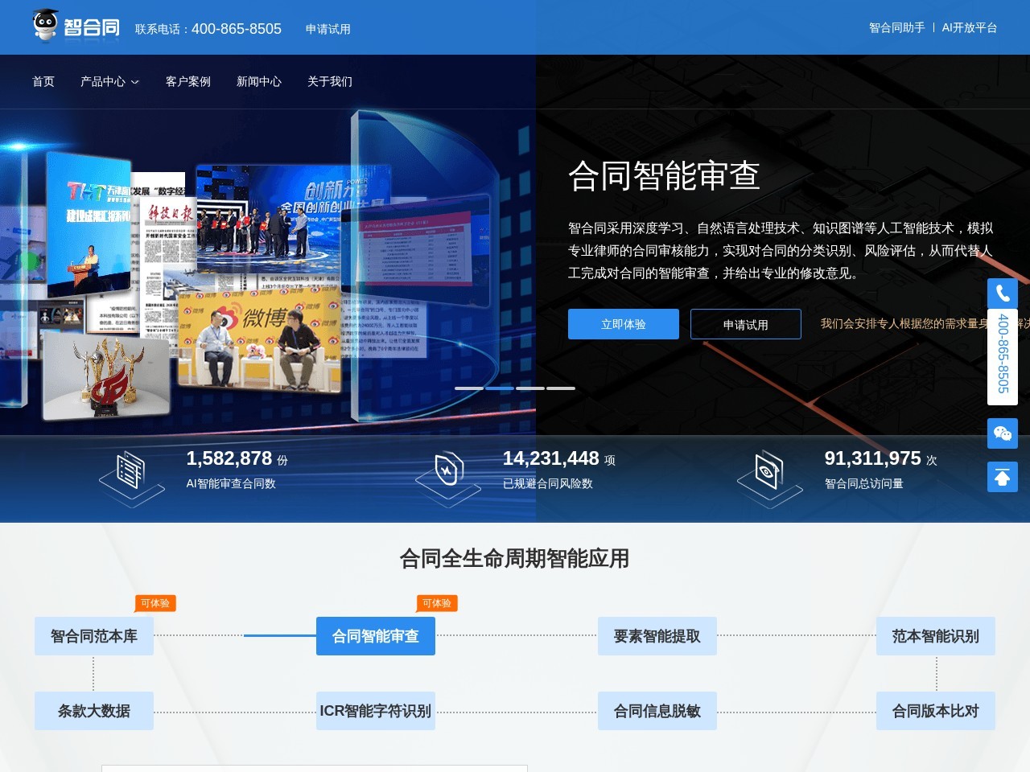Go to 首页 in the navigation
This screenshot has width=1030, height=772.
[43, 81]
